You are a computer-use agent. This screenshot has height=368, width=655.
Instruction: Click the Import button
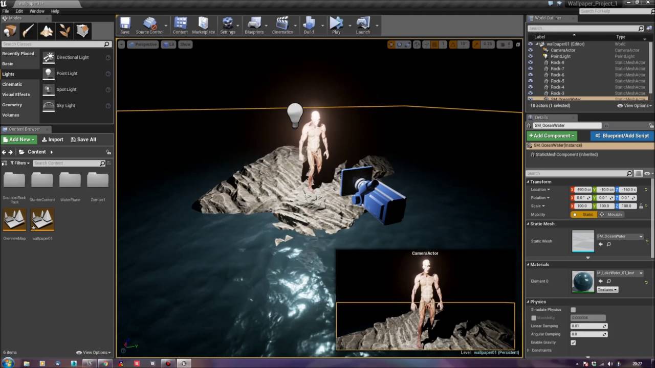(x=52, y=140)
